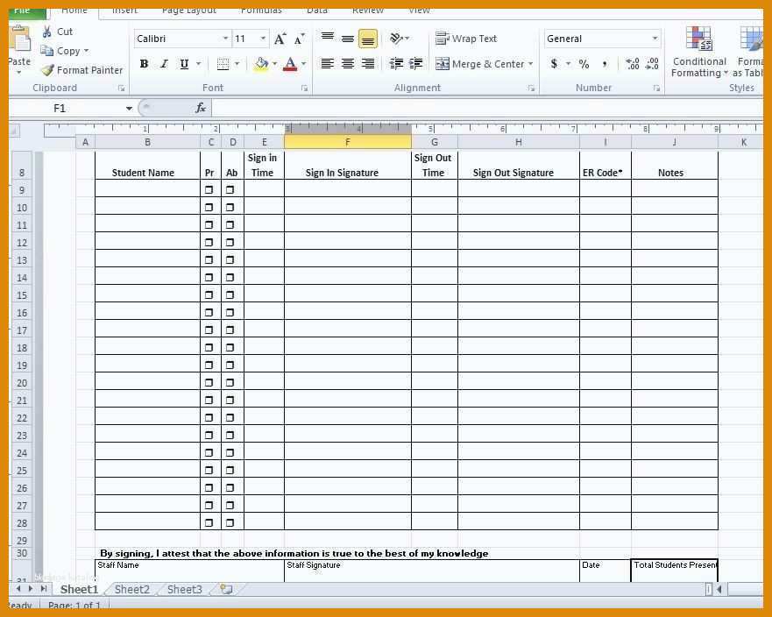Check the Pr box in row 12
This screenshot has height=617, width=772.
[x=209, y=242]
